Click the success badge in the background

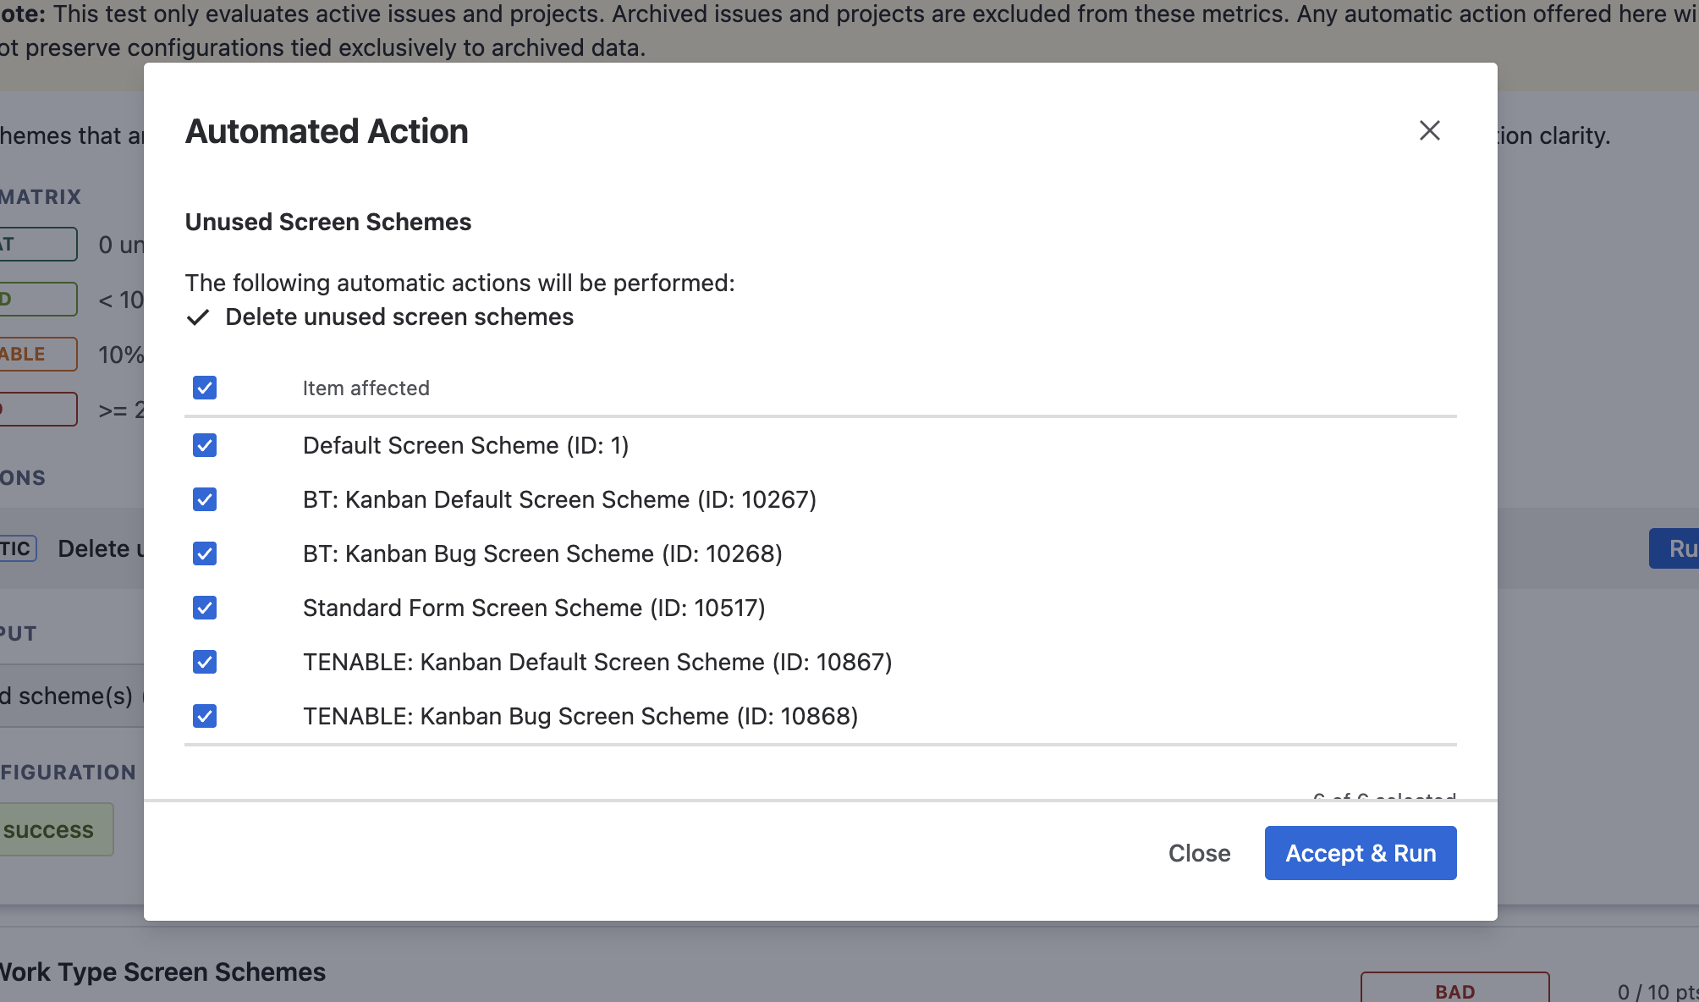[49, 829]
